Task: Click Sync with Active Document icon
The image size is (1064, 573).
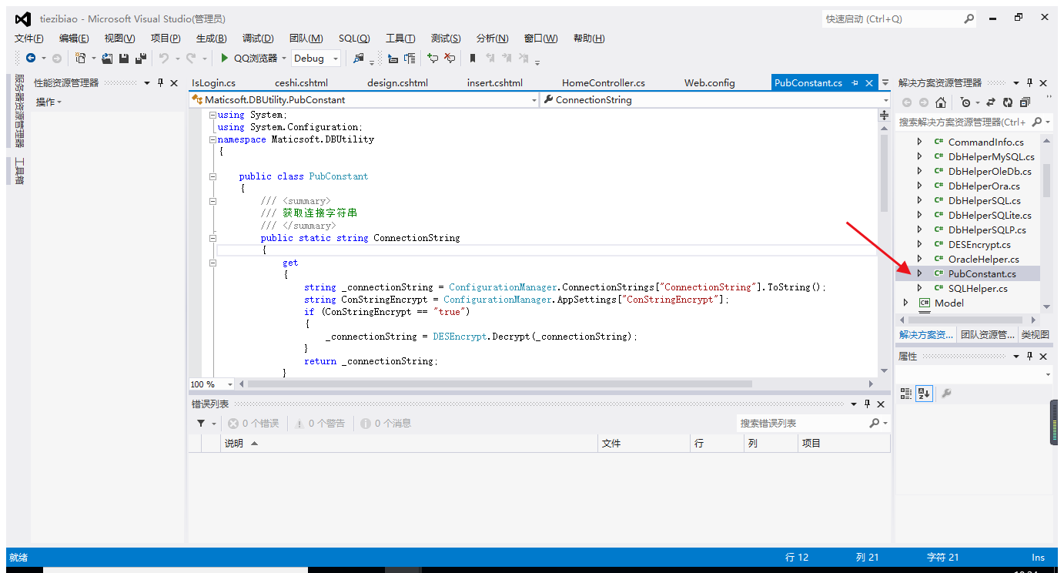Action: [x=991, y=102]
